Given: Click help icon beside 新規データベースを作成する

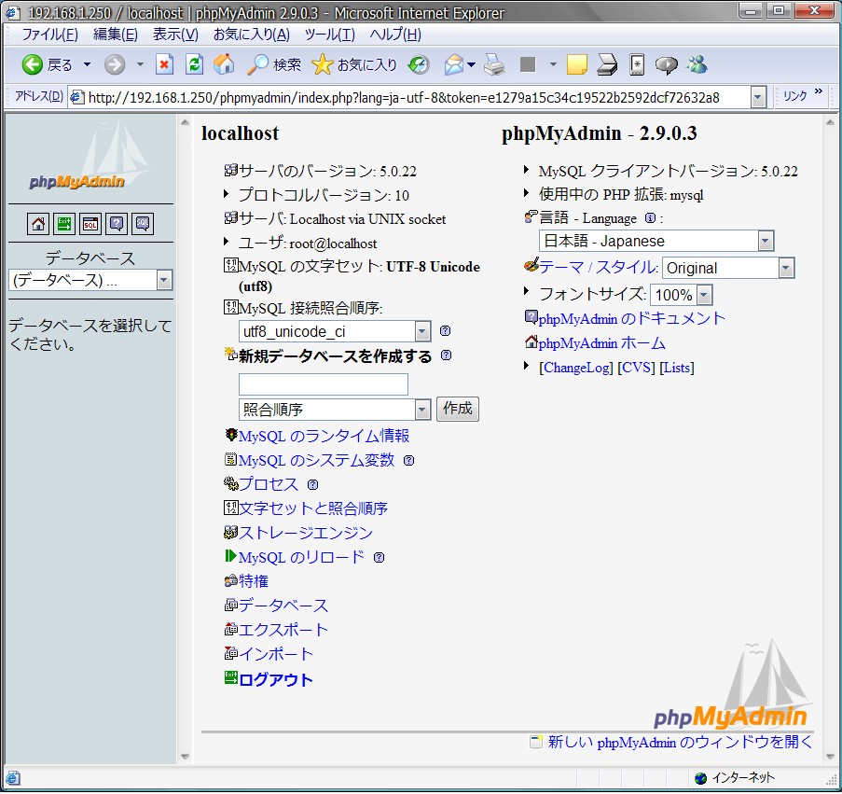Looking at the screenshot, I should point(447,355).
